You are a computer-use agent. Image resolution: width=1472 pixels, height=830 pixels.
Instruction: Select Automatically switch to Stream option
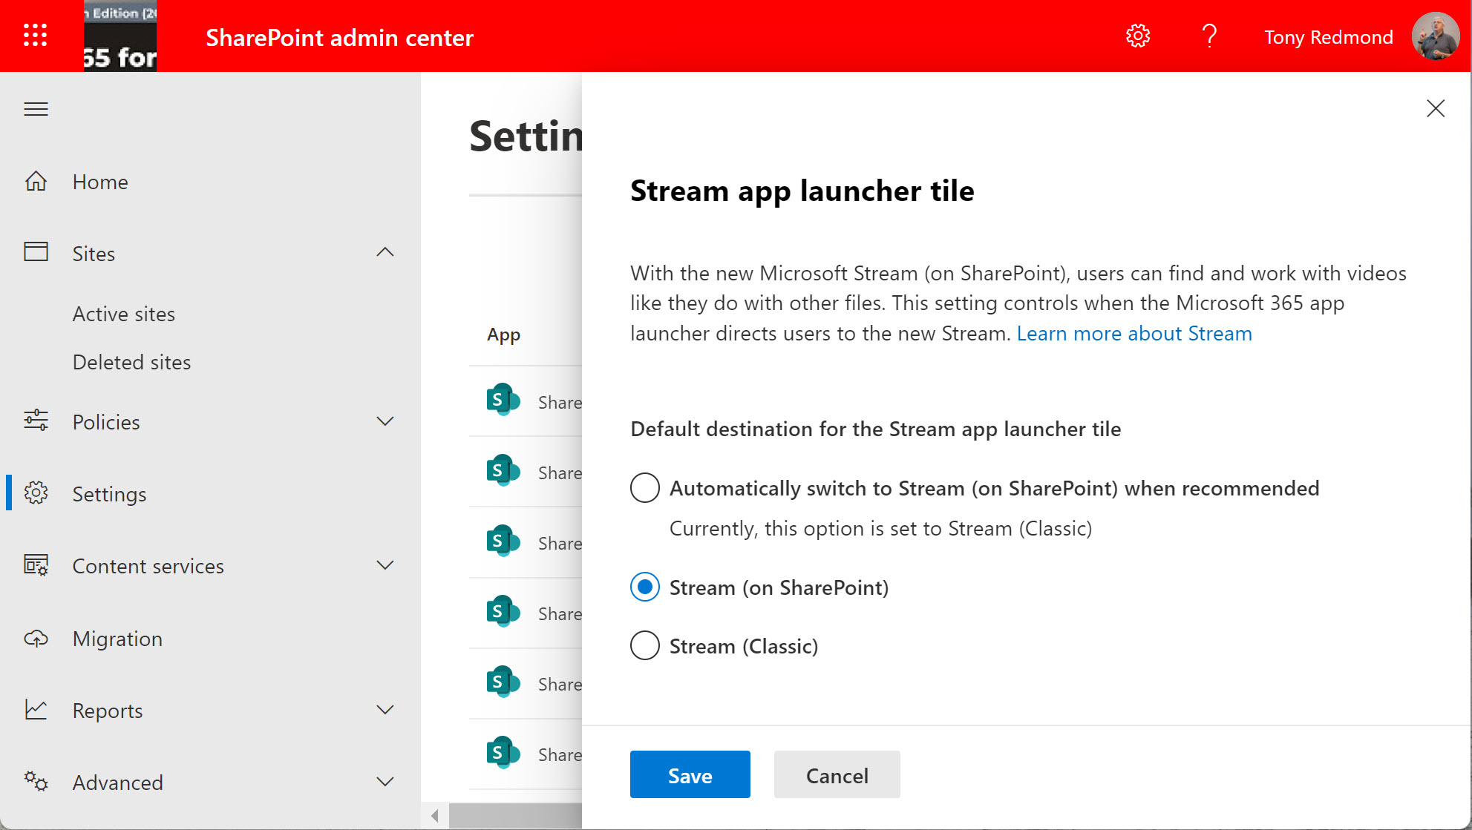click(x=644, y=488)
